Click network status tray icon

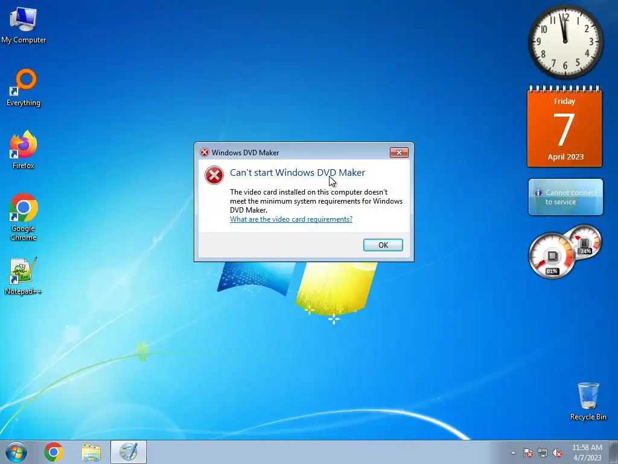coord(543,453)
